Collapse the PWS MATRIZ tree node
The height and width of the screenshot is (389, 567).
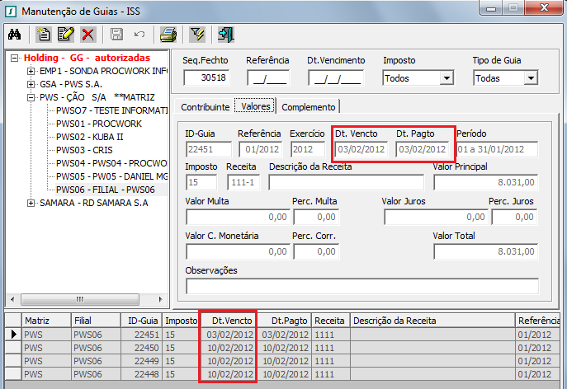point(31,97)
